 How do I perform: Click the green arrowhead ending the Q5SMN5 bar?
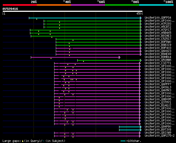[x=141, y=61]
